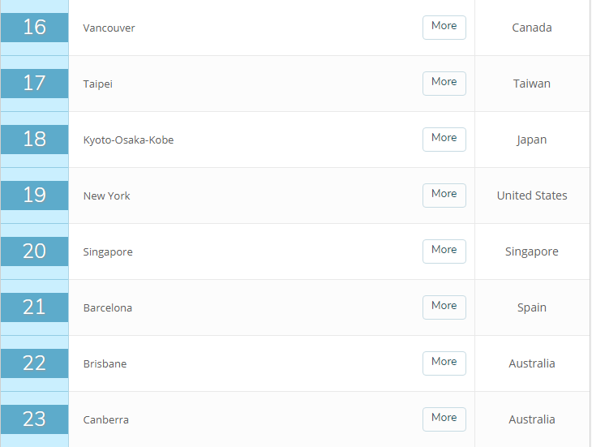Select the Taiwan country cell
The image size is (592, 447).
[x=532, y=84]
